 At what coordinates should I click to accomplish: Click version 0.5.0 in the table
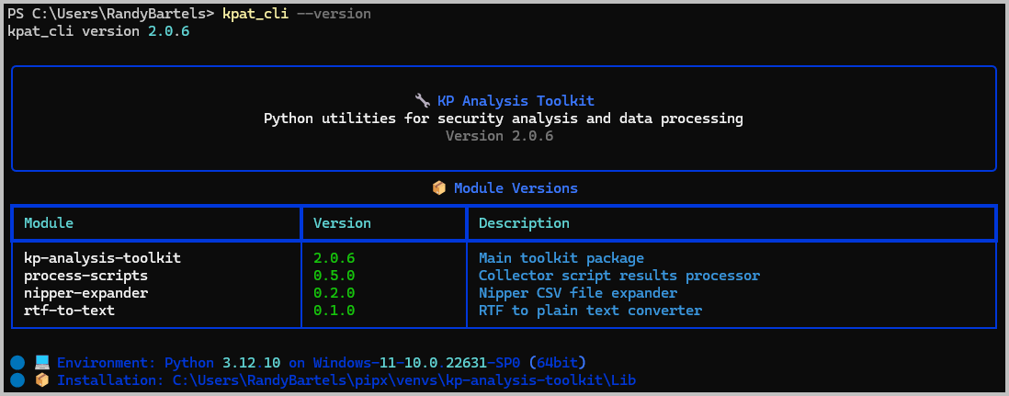coord(334,276)
